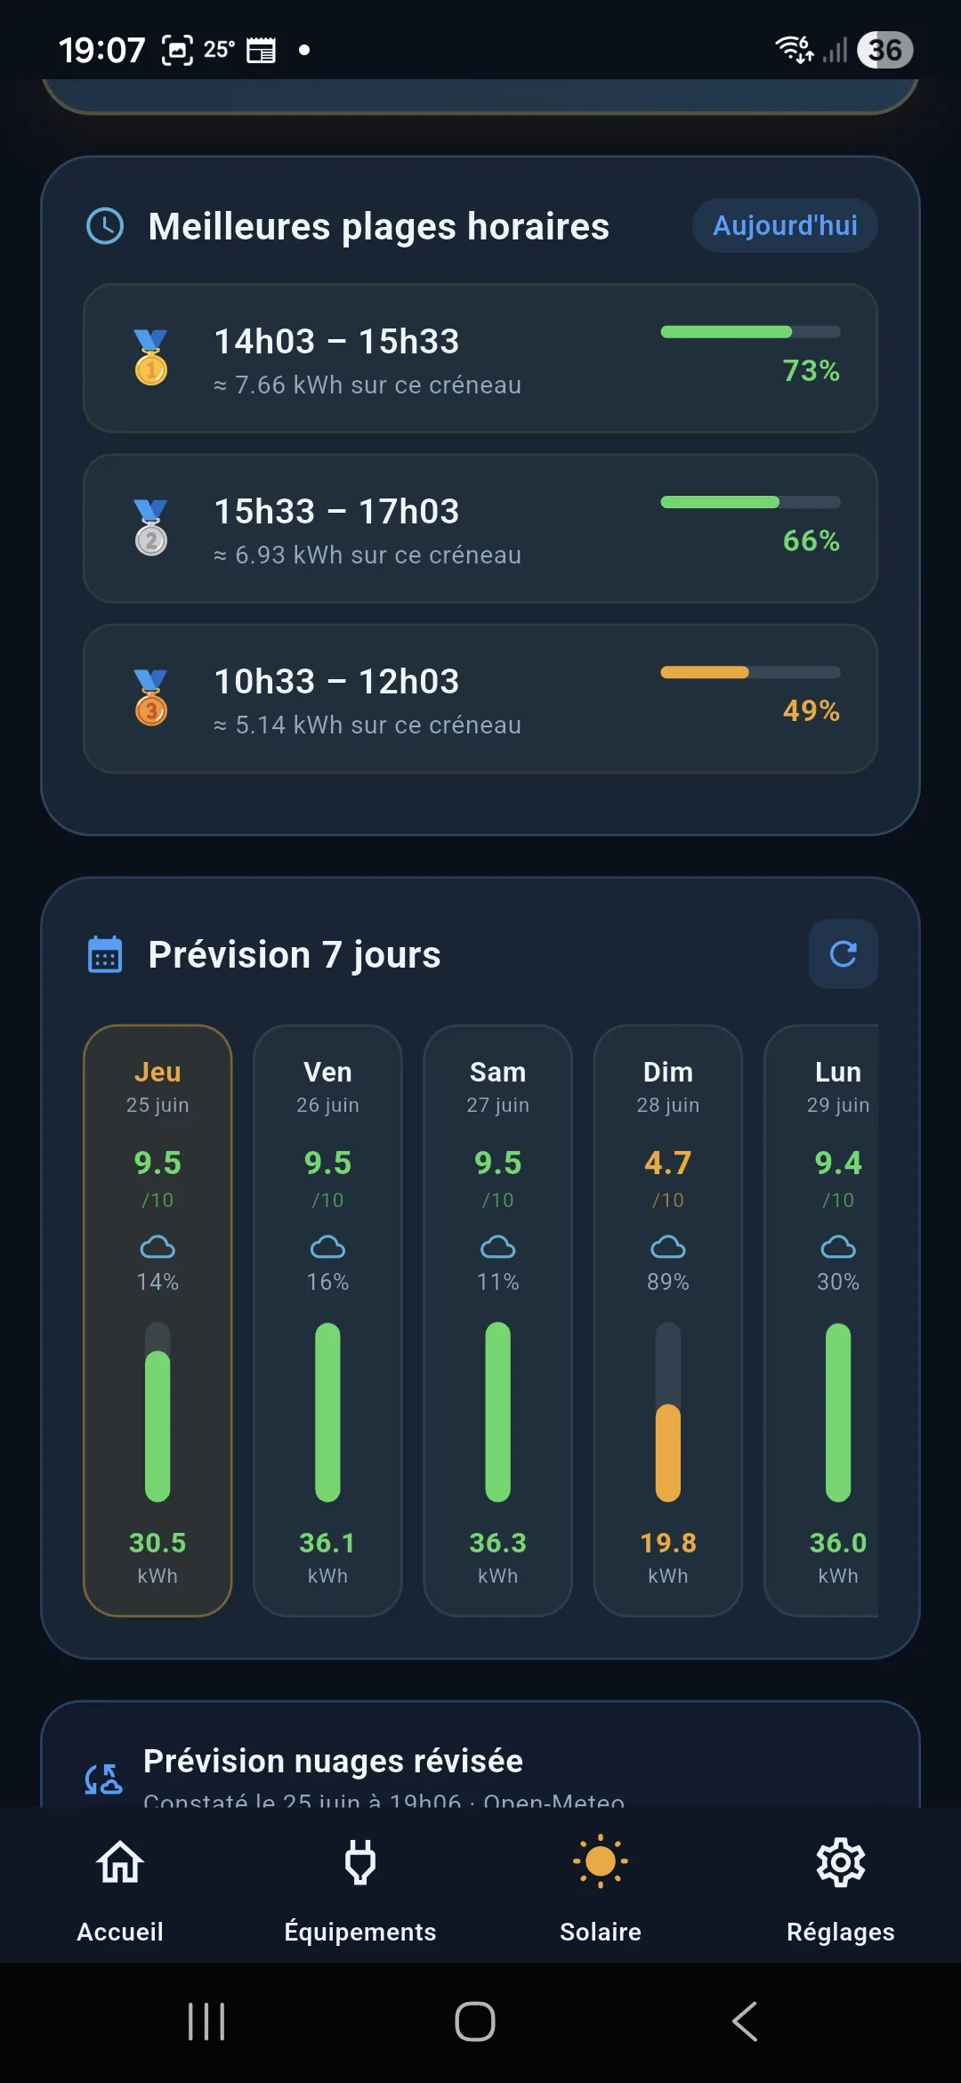Tap the refresh icon in Prévision 7 jours
The width and height of the screenshot is (961, 2083).
tap(843, 953)
